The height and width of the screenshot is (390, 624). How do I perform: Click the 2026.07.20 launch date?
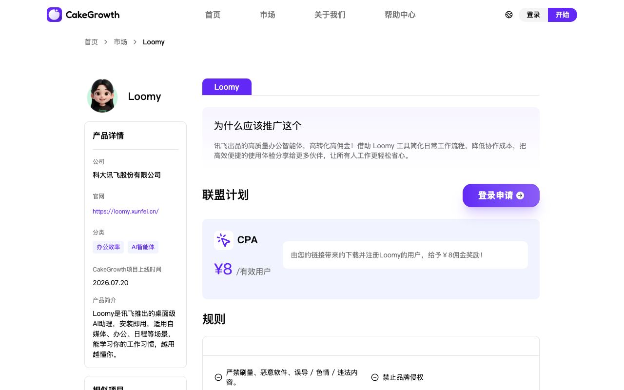pyautogui.click(x=111, y=283)
